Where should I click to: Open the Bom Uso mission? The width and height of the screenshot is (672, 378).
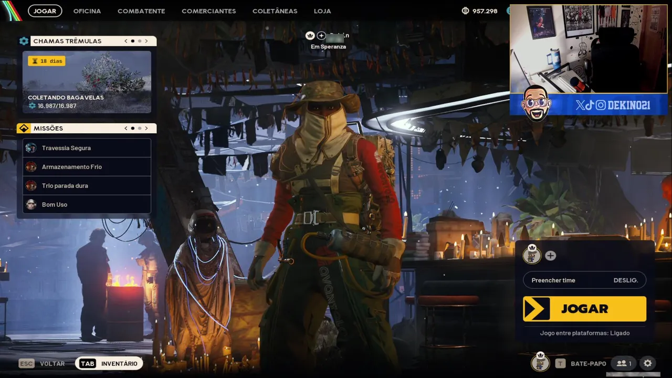pos(87,205)
